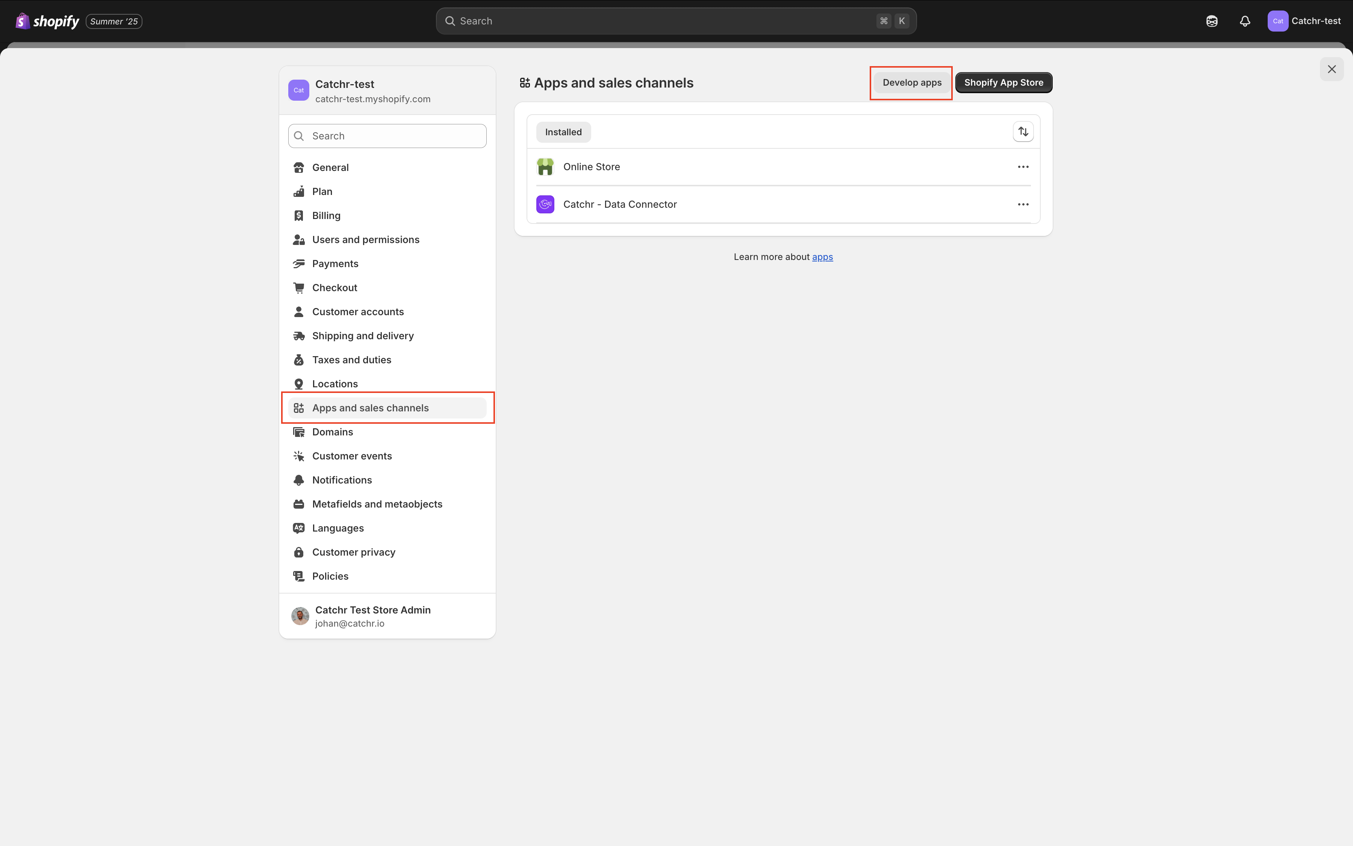Click the Develop apps button

pyautogui.click(x=912, y=83)
